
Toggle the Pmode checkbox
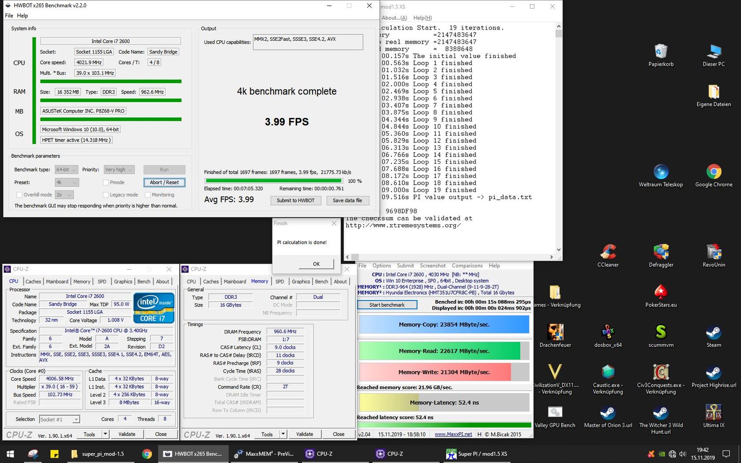tap(105, 183)
